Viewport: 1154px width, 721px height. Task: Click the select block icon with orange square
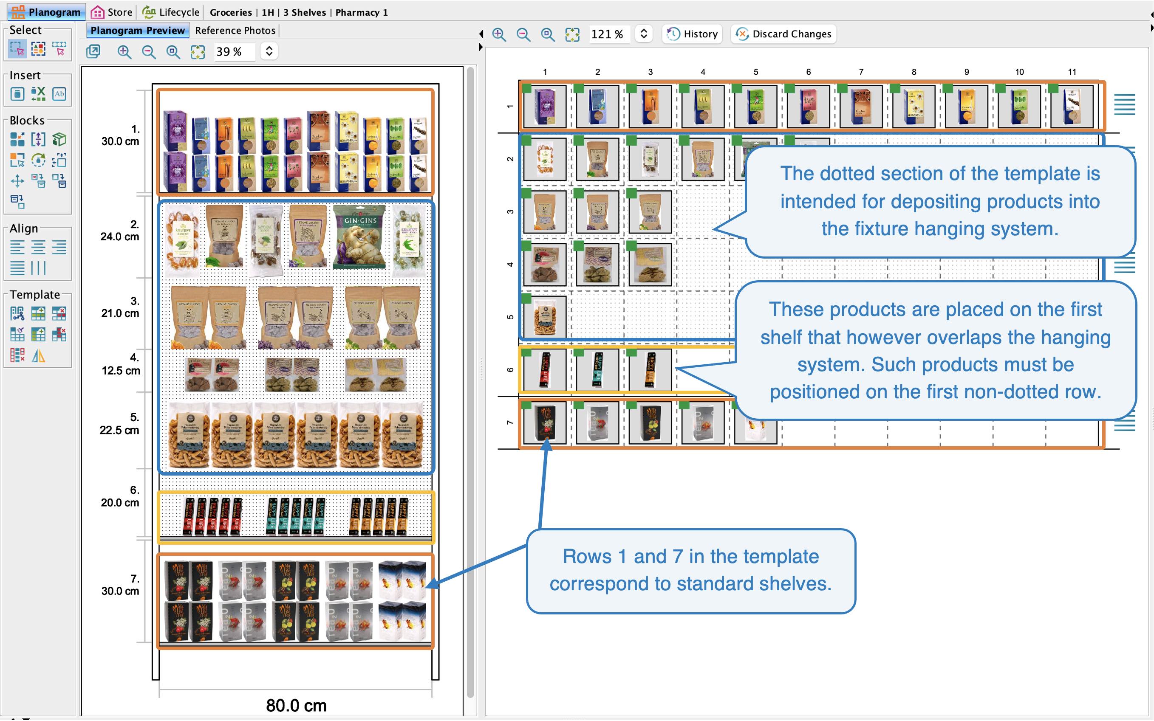[x=17, y=160]
